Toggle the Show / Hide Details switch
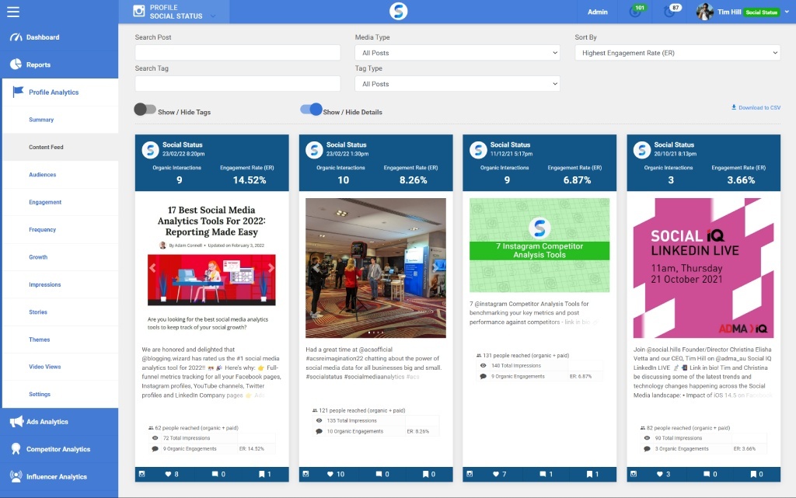The image size is (796, 498). 311,109
